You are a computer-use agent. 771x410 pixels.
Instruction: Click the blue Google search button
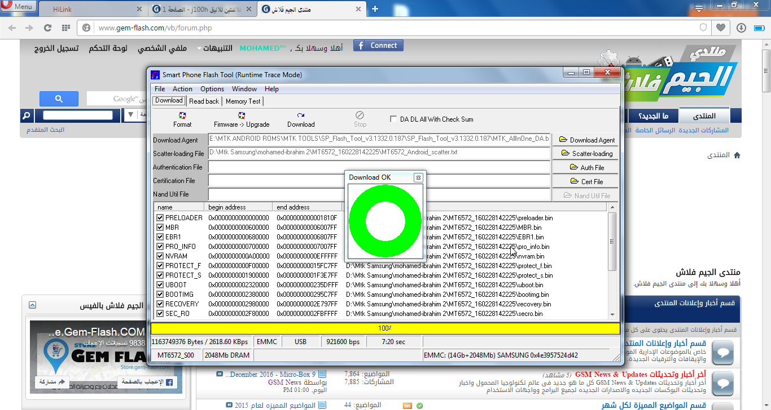pyautogui.click(x=59, y=99)
